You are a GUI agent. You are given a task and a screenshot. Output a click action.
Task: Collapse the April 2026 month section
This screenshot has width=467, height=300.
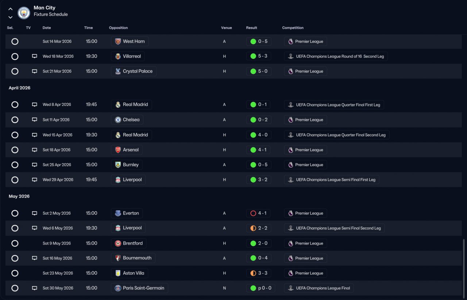[20, 88]
